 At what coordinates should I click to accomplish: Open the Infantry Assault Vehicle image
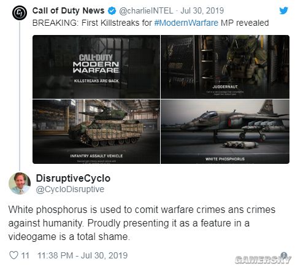point(96,131)
